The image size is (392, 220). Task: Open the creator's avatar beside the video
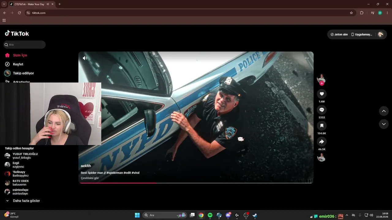[321, 78]
